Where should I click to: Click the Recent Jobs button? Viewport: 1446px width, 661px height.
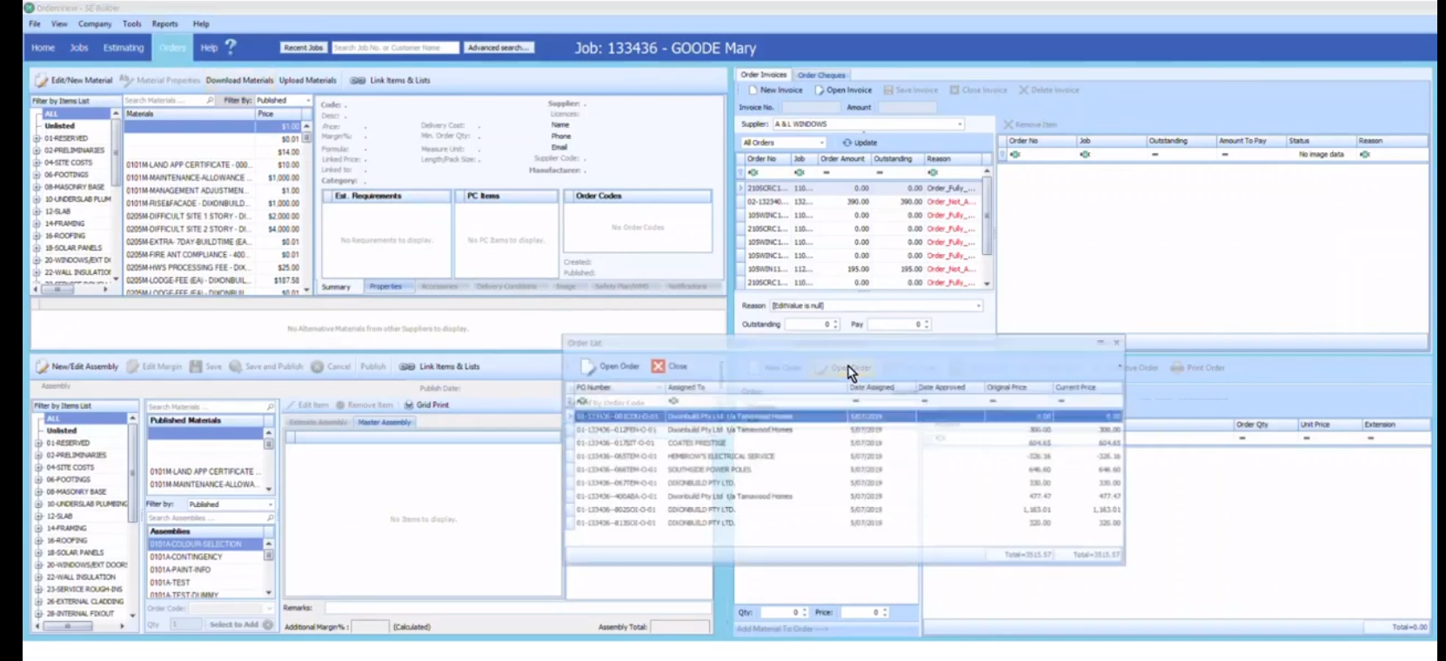point(303,48)
